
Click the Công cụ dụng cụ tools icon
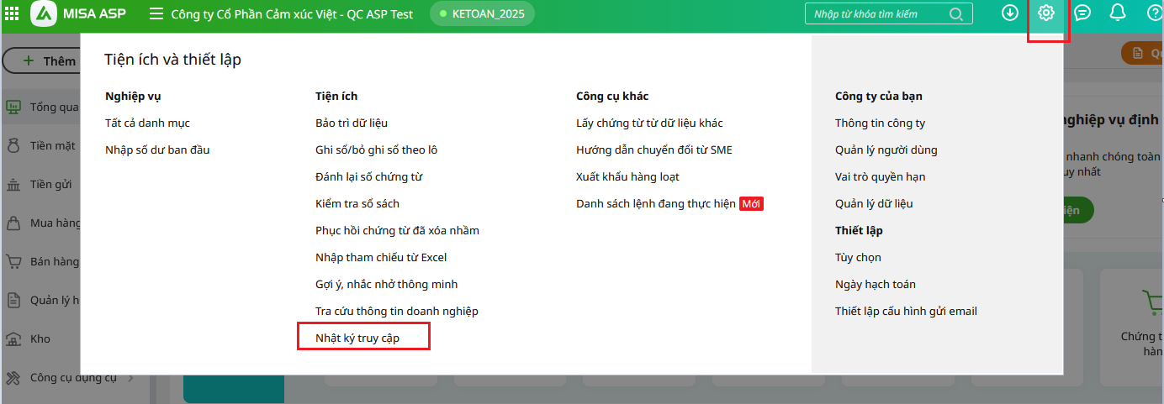point(14,377)
